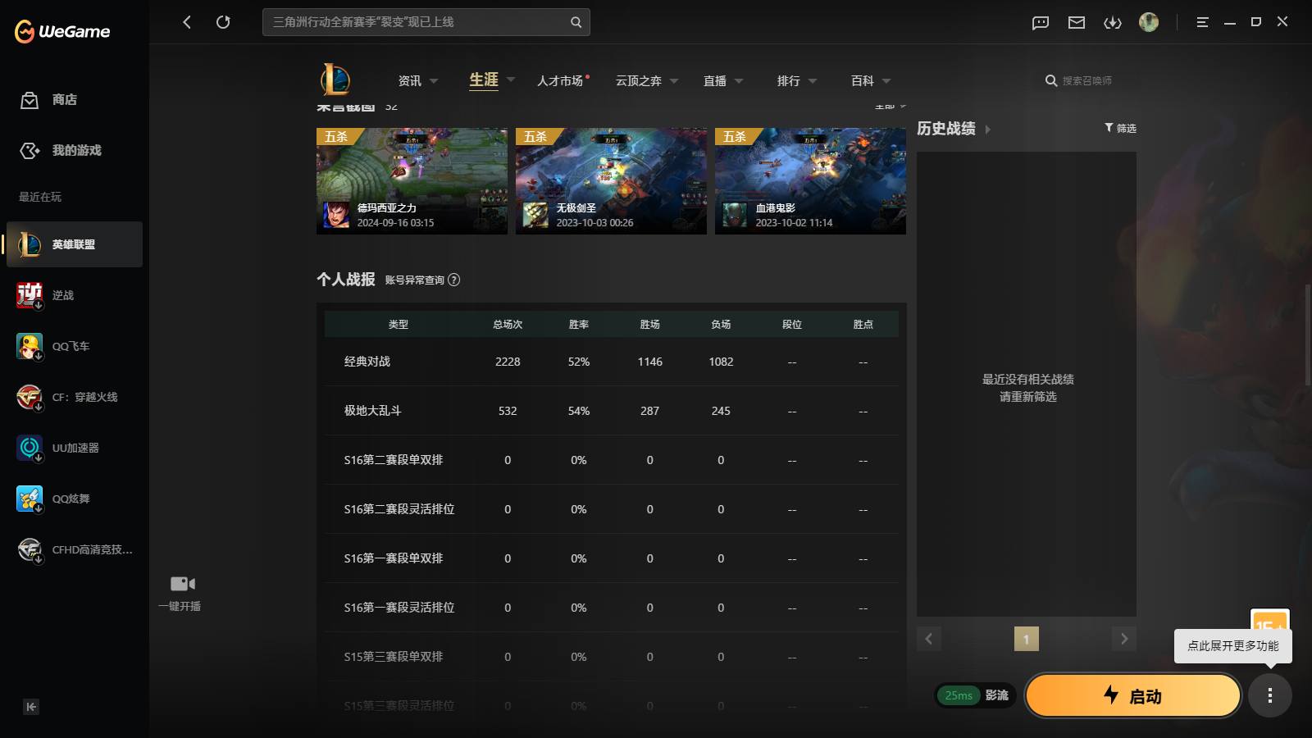Image resolution: width=1312 pixels, height=738 pixels.
Task: Open the download manager icon
Action: 1113,22
